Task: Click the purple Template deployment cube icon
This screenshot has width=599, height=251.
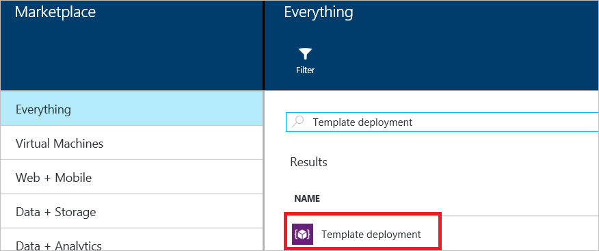Action: pyautogui.click(x=302, y=234)
